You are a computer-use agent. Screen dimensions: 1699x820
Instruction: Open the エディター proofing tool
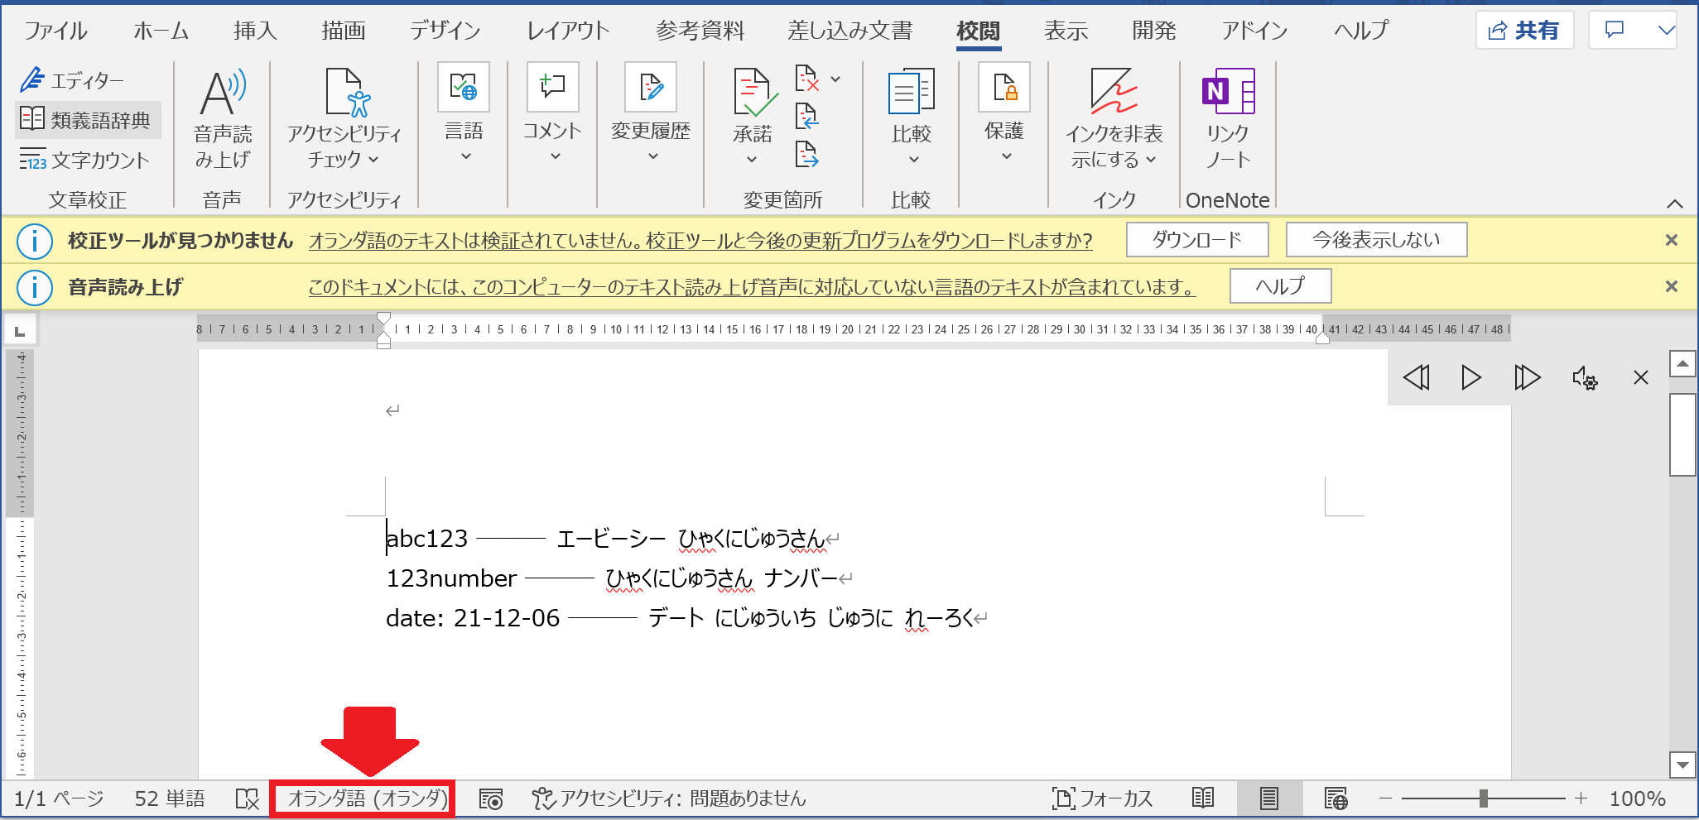coord(72,80)
